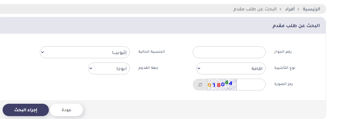The height and width of the screenshot is (119, 337).
Task: Click the رقم الجواز passport number field
Action: [x=229, y=52]
